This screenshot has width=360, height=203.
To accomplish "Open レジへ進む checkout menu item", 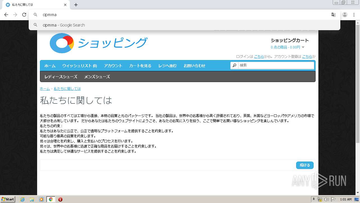I will pos(167,66).
